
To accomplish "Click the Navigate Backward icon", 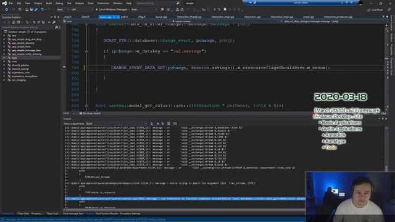I will [x=7, y=10].
